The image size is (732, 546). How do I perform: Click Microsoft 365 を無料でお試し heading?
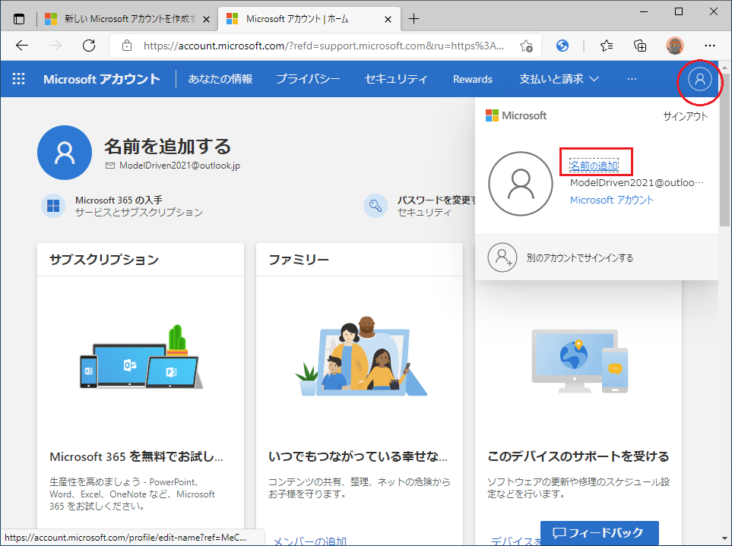(x=136, y=456)
